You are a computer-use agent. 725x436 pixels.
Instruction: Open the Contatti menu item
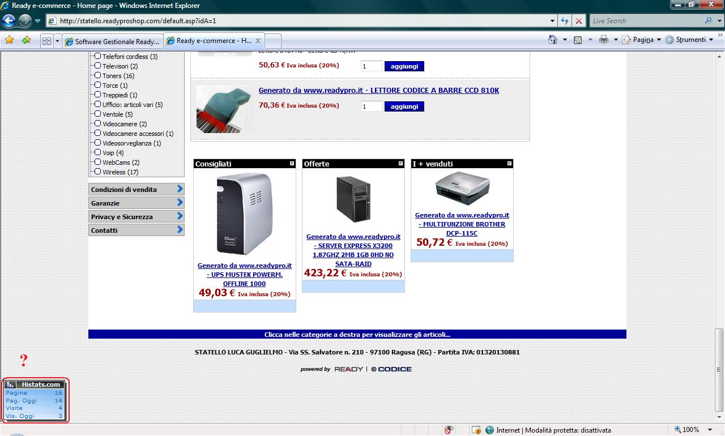coord(137,230)
